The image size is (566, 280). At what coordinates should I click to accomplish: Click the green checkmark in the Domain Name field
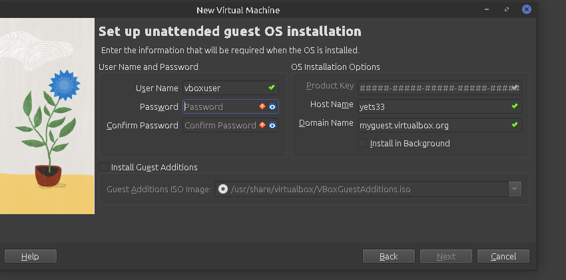[x=514, y=124]
